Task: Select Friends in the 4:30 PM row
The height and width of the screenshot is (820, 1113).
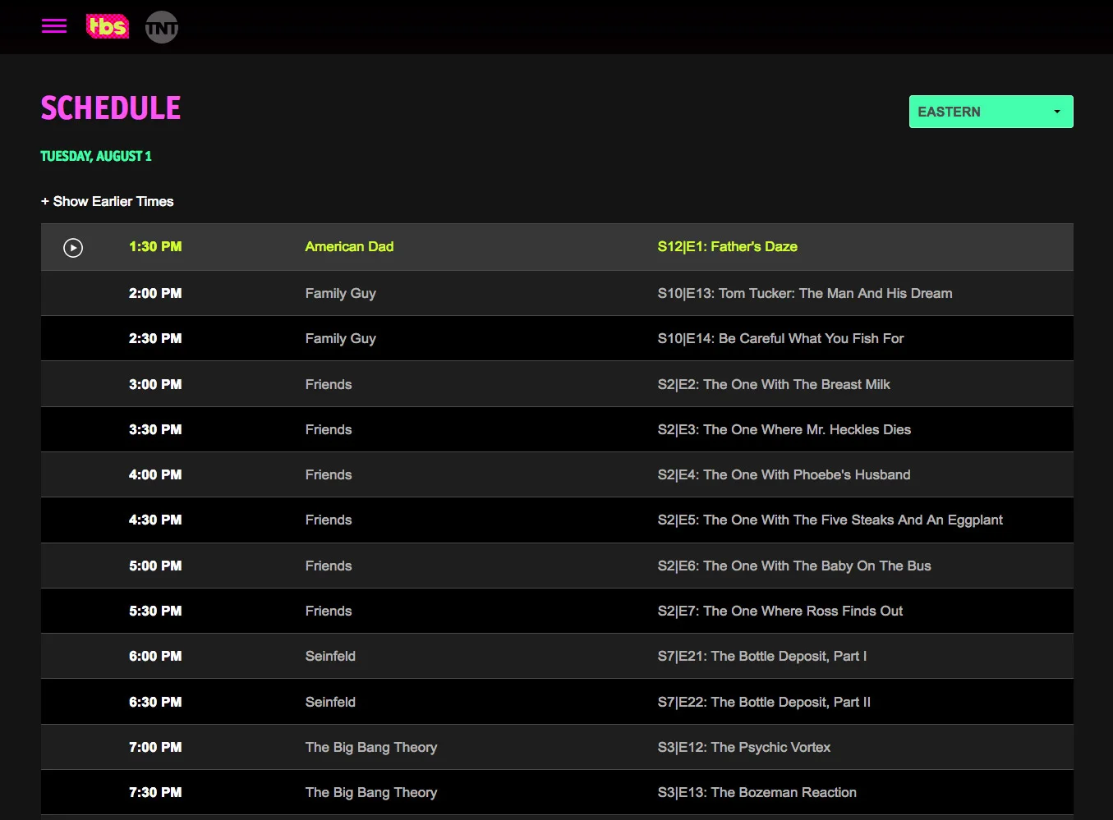Action: (329, 520)
